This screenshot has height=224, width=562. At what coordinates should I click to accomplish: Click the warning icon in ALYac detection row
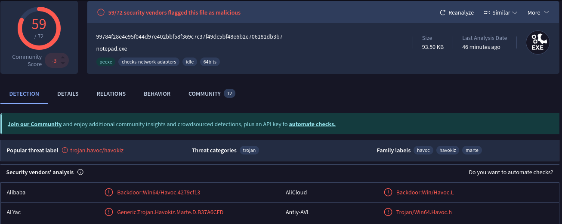pos(109,212)
